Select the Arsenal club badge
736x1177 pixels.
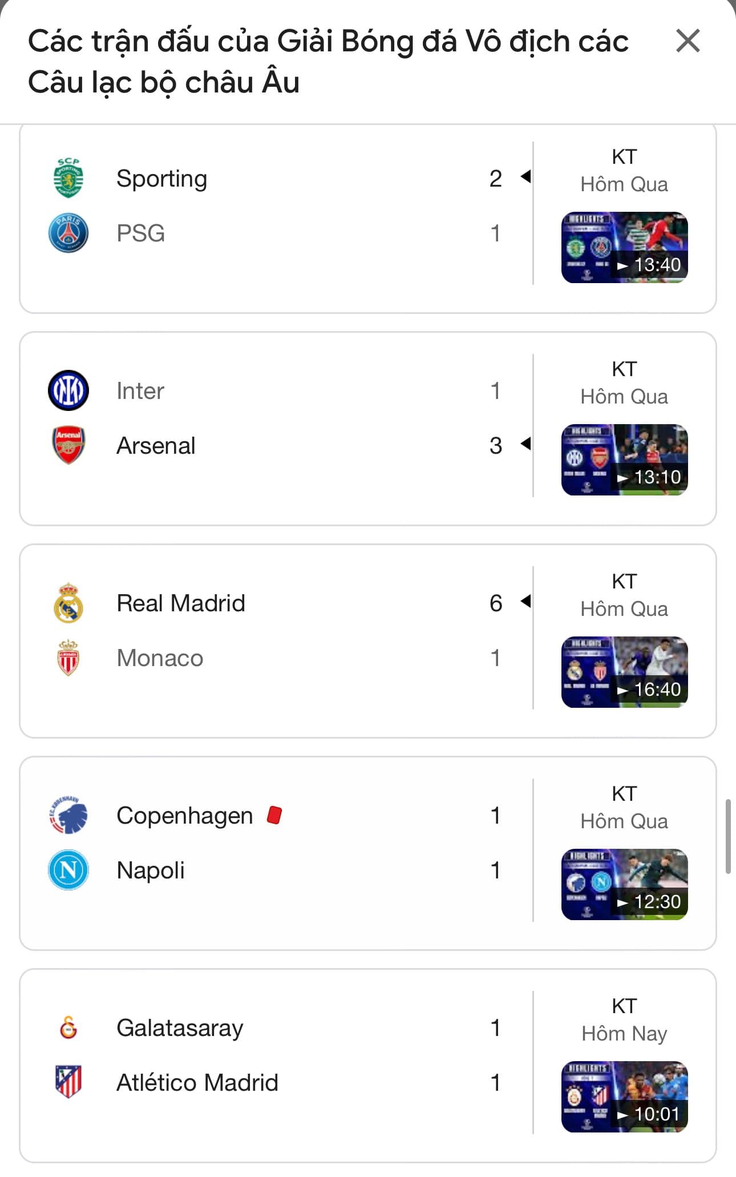point(68,445)
